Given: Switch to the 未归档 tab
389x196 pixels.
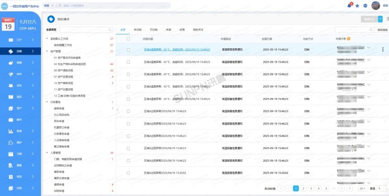Looking at the screenshot, I should click(138, 29).
